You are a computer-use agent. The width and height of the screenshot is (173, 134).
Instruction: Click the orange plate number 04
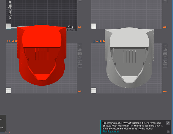[165, 91]
